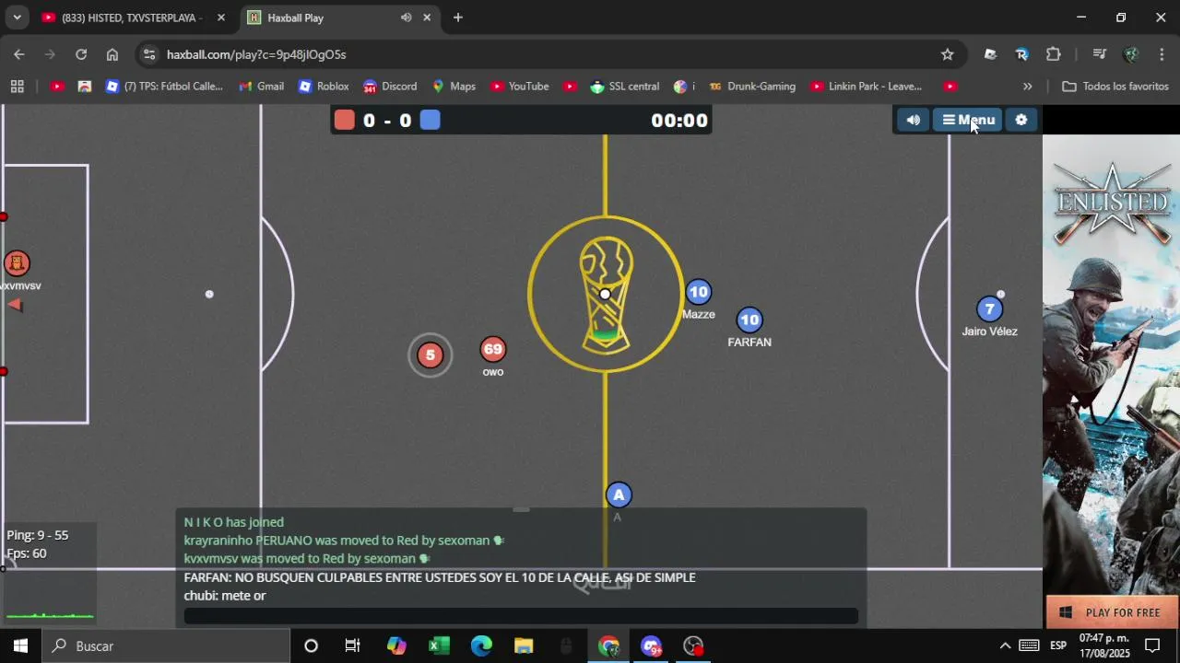The image size is (1180, 663).
Task: Open the YouTube bookmark
Action: point(519,87)
